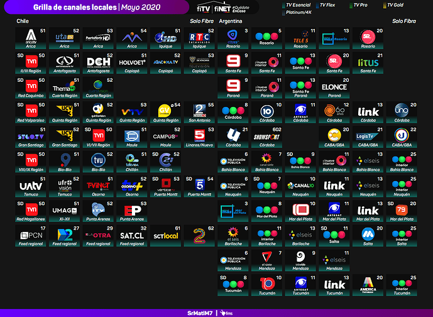Click the UATV Temuco logo
This screenshot has width=433, height=317.
(31, 186)
